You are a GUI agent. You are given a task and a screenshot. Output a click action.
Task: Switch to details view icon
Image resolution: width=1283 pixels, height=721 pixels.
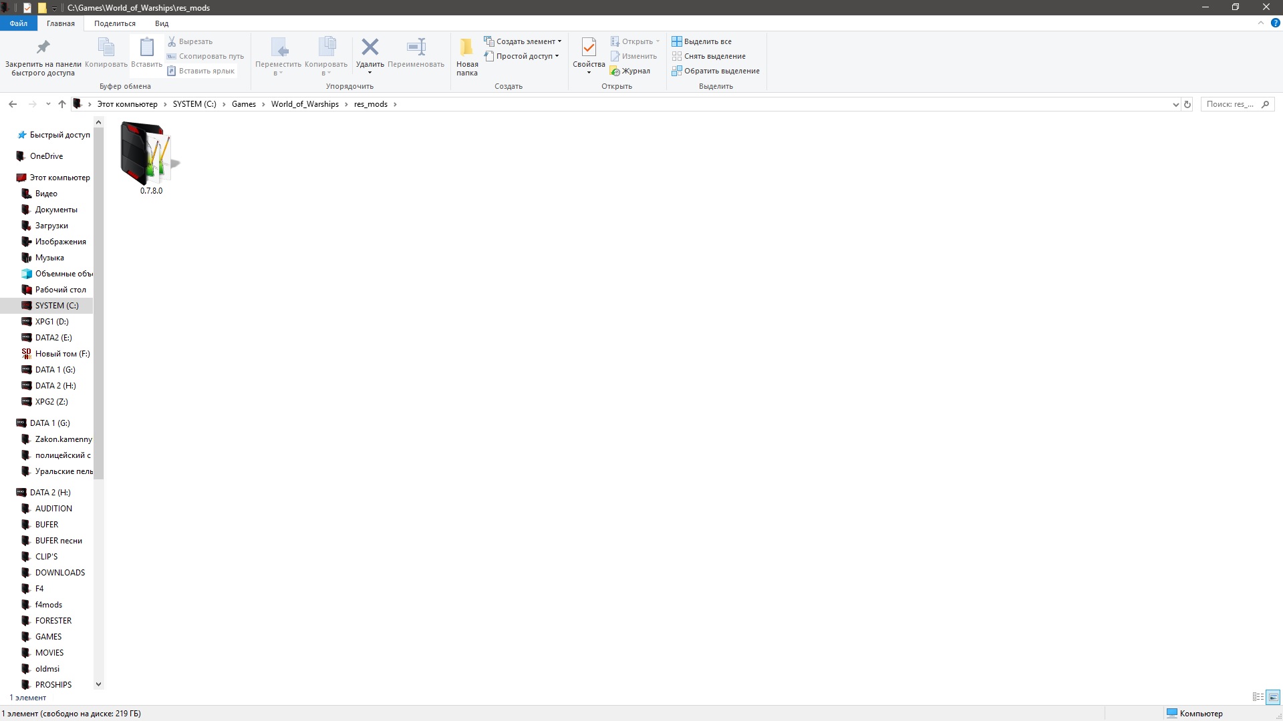point(1258,697)
